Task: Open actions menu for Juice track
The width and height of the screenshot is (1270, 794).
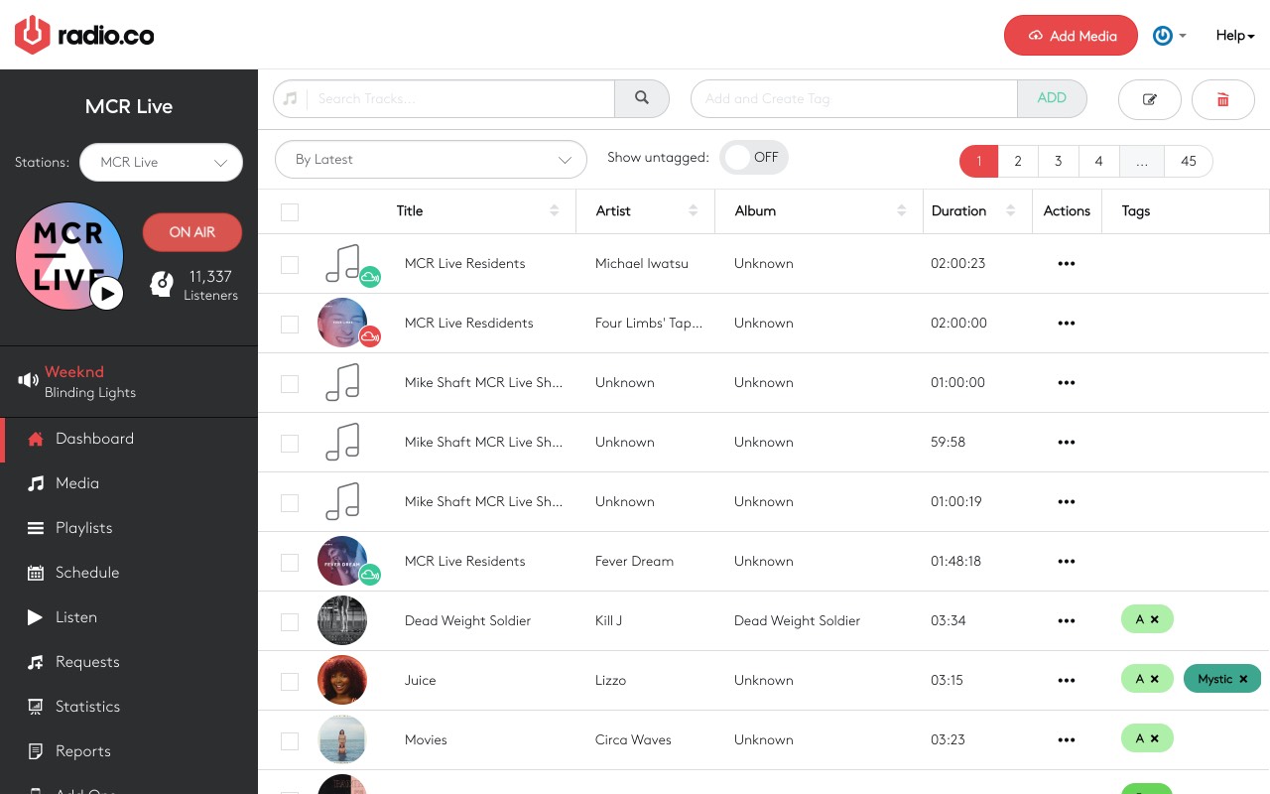Action: 1067,681
